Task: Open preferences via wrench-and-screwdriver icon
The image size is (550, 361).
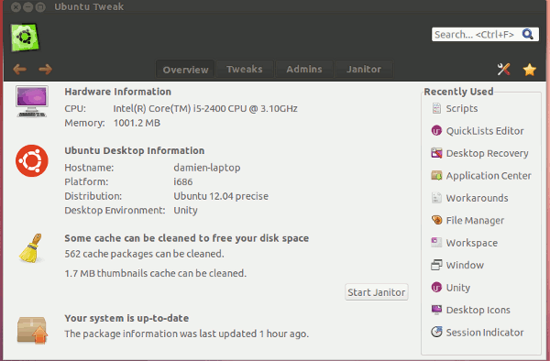Action: [503, 69]
